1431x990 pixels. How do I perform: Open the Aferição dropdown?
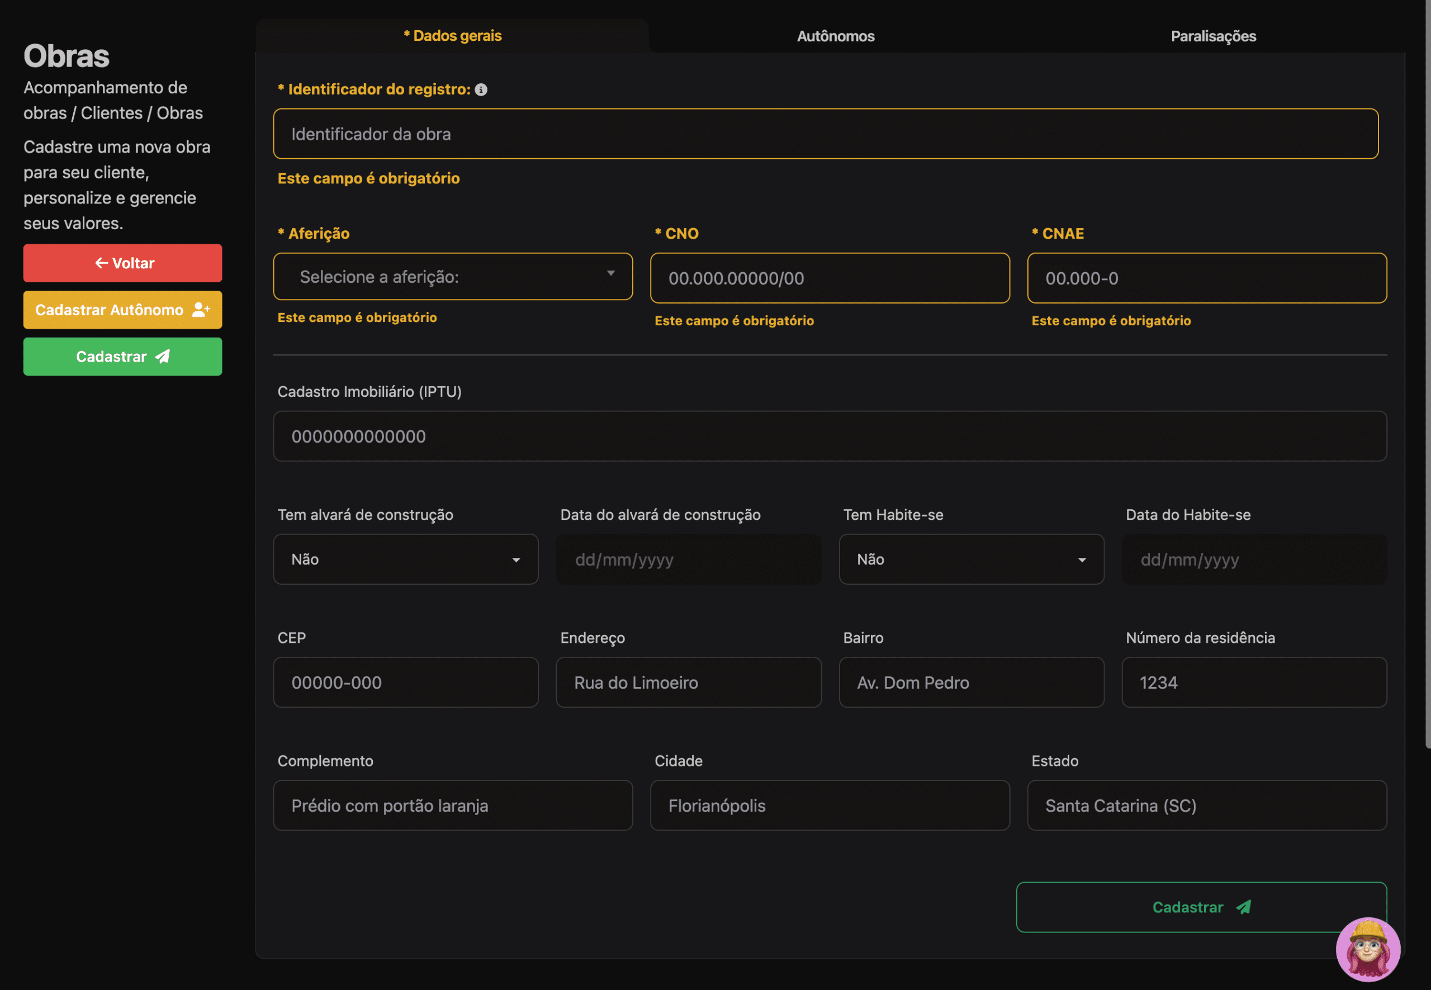tap(453, 277)
